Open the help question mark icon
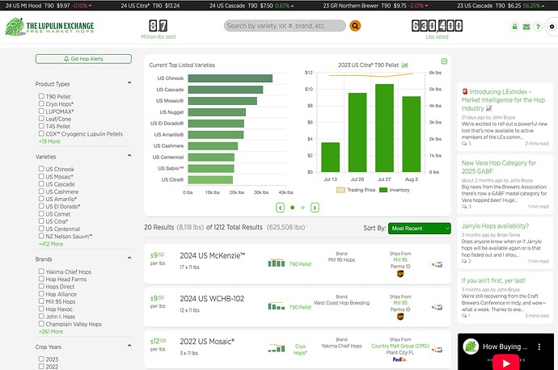The image size is (558, 370). pyautogui.click(x=538, y=27)
